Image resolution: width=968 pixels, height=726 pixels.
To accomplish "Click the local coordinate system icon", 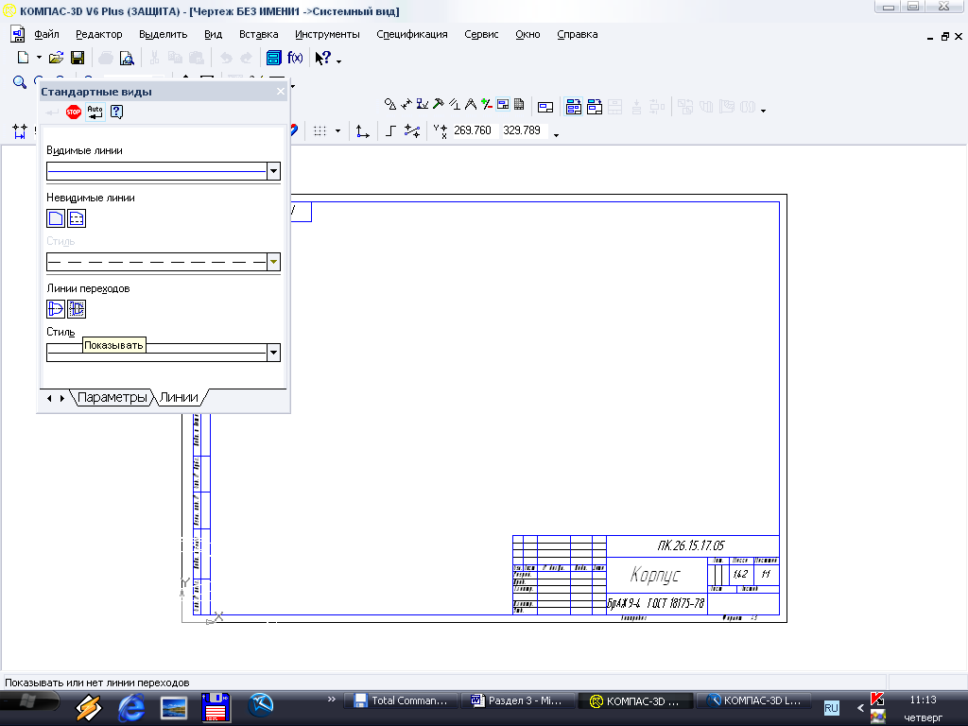I will click(363, 130).
